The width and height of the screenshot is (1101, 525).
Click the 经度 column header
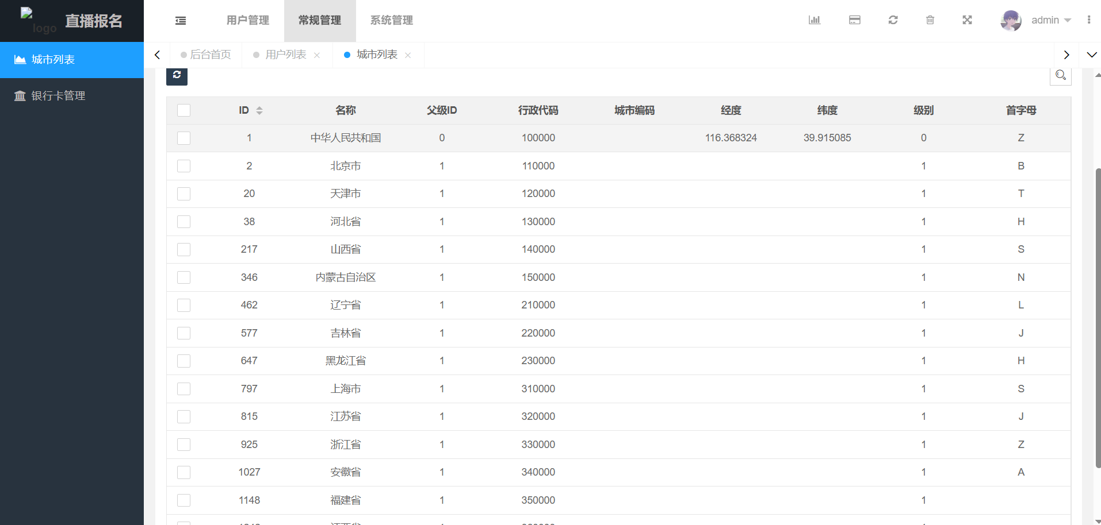pos(731,110)
